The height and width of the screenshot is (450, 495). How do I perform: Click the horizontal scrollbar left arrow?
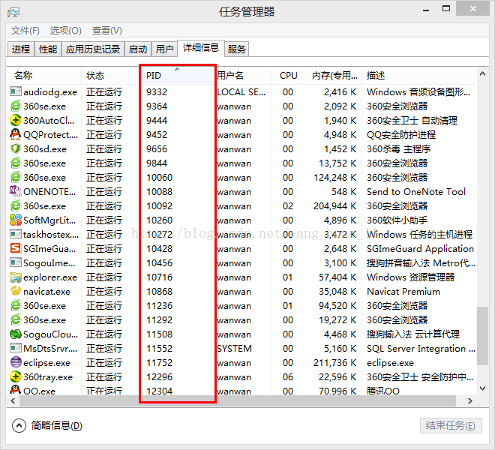(x=13, y=400)
